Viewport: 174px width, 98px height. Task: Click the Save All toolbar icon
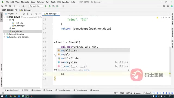(6, 6)
